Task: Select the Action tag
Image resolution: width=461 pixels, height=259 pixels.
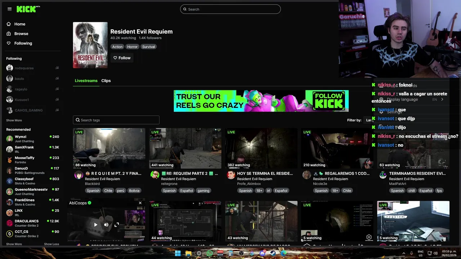Action: pos(117,47)
